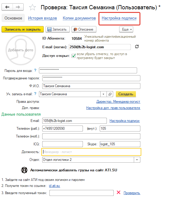
Task: Click the Пароль для входа field
Action: (x=88, y=70)
